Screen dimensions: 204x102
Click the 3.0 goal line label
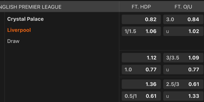[x=170, y=19]
